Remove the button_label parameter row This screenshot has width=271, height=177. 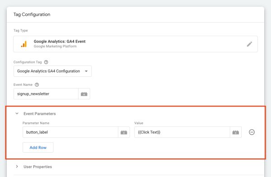252,132
